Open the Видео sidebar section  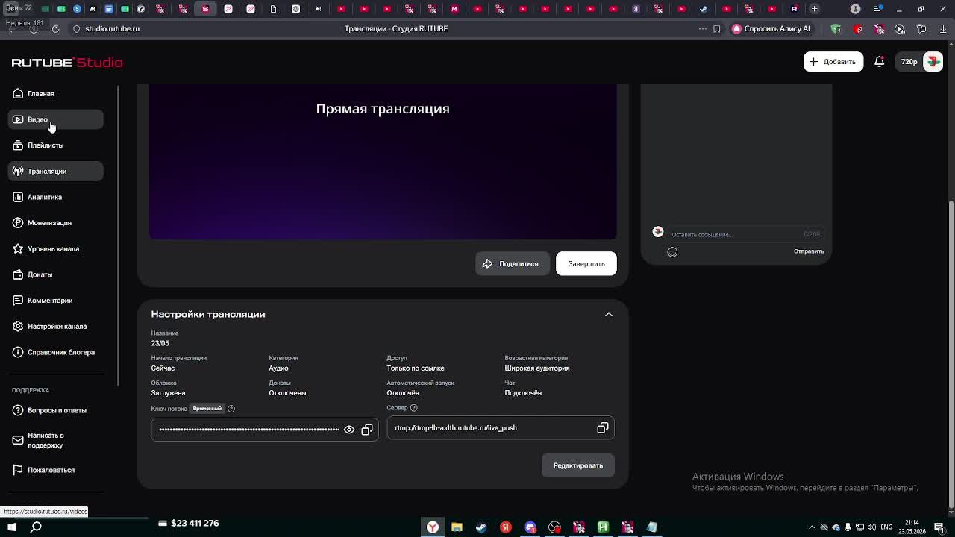pyautogui.click(x=56, y=119)
